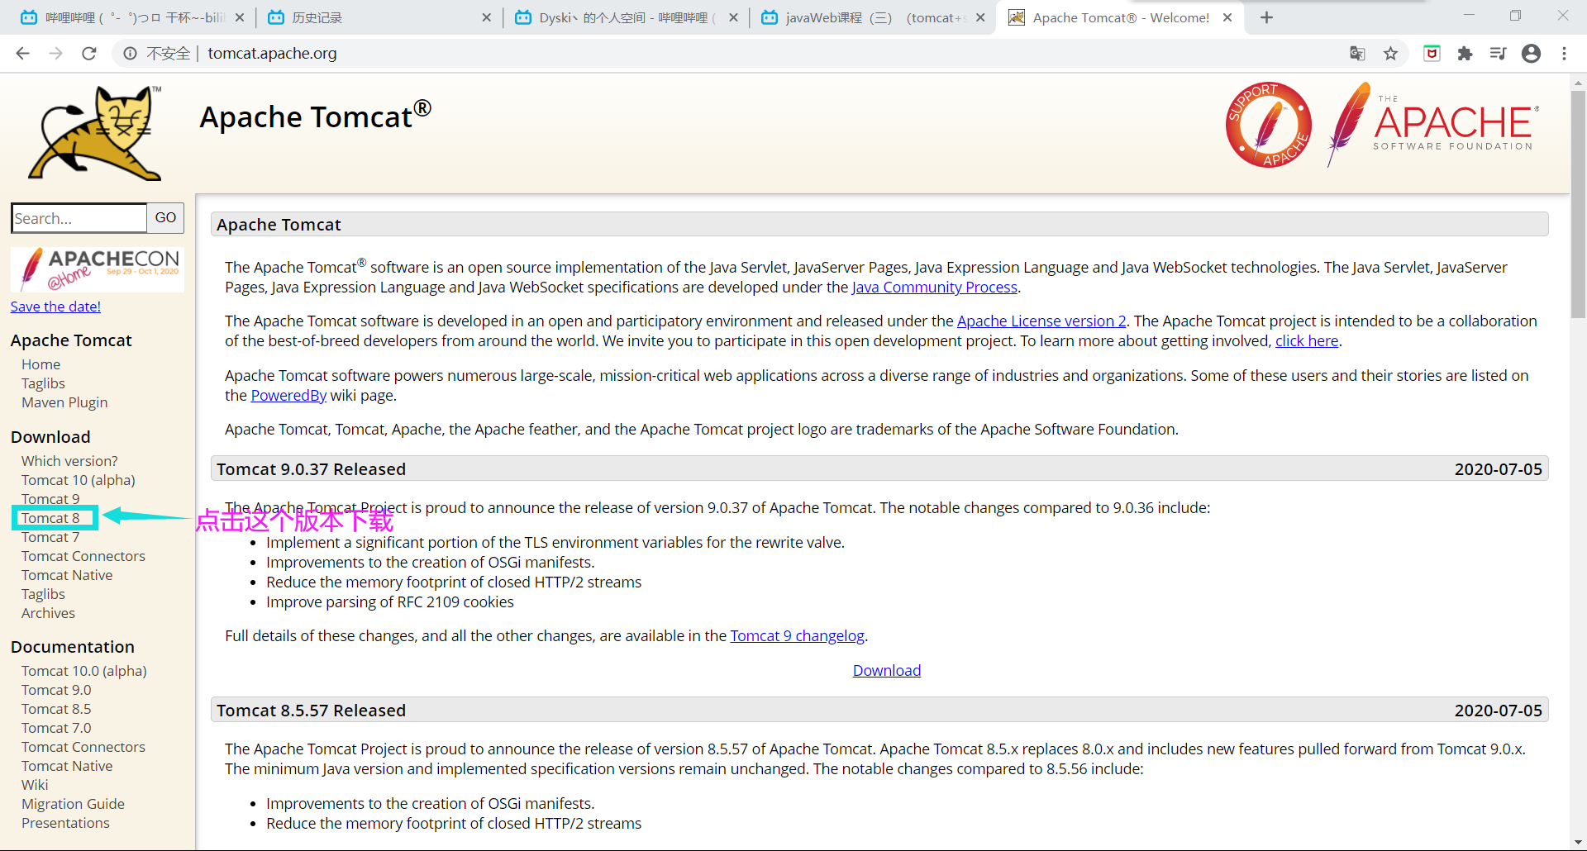
Task: Open the Java Community Process link
Action: point(934,288)
